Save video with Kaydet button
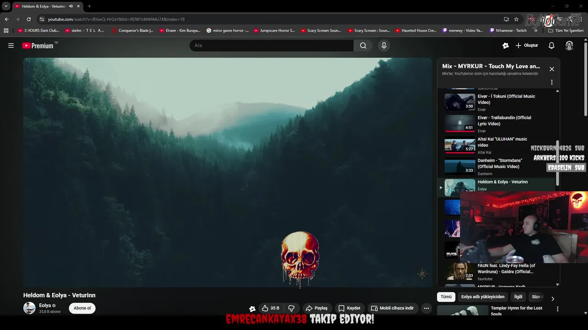Viewport: 588px width, 330px height. [350, 308]
